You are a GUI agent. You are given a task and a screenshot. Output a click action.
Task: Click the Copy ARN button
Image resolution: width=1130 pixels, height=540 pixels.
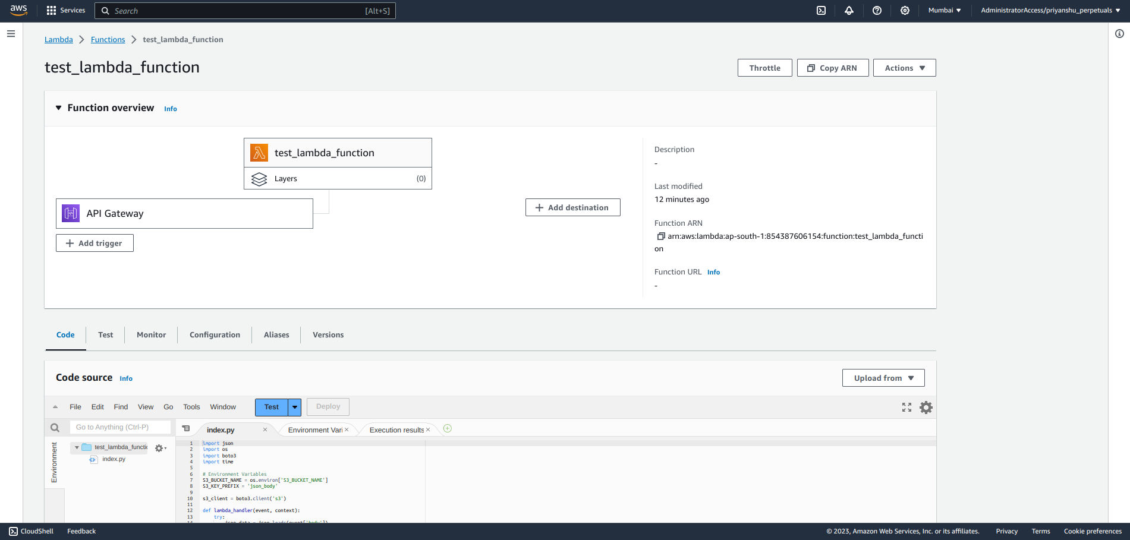pos(833,68)
